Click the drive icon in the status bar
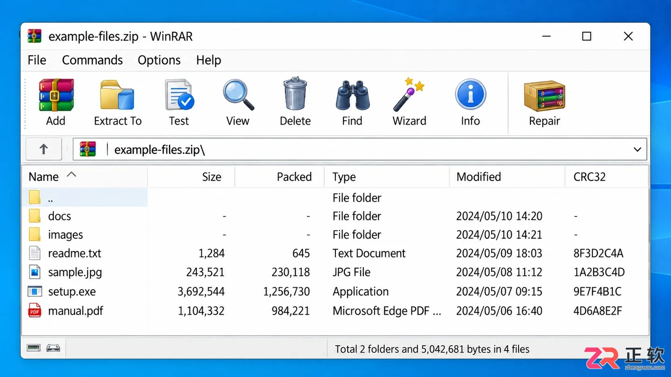This screenshot has height=377, width=671. coord(34,348)
